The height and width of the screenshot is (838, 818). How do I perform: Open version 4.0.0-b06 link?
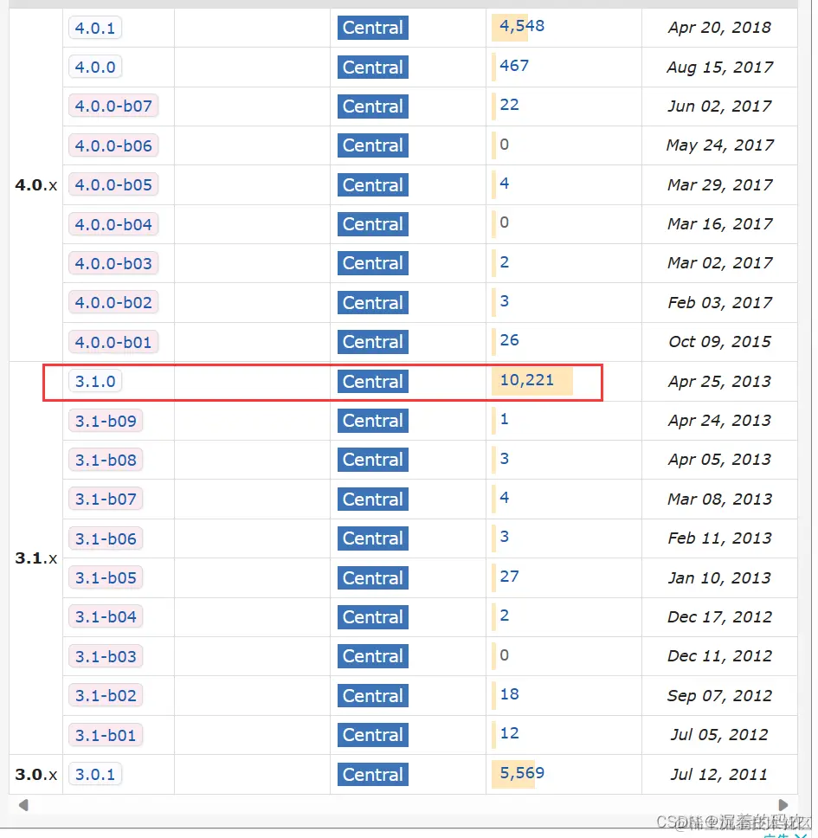point(113,145)
